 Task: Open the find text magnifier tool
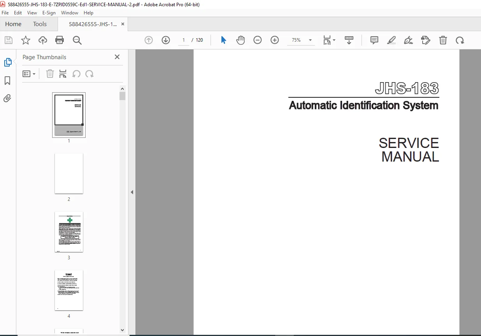77,40
